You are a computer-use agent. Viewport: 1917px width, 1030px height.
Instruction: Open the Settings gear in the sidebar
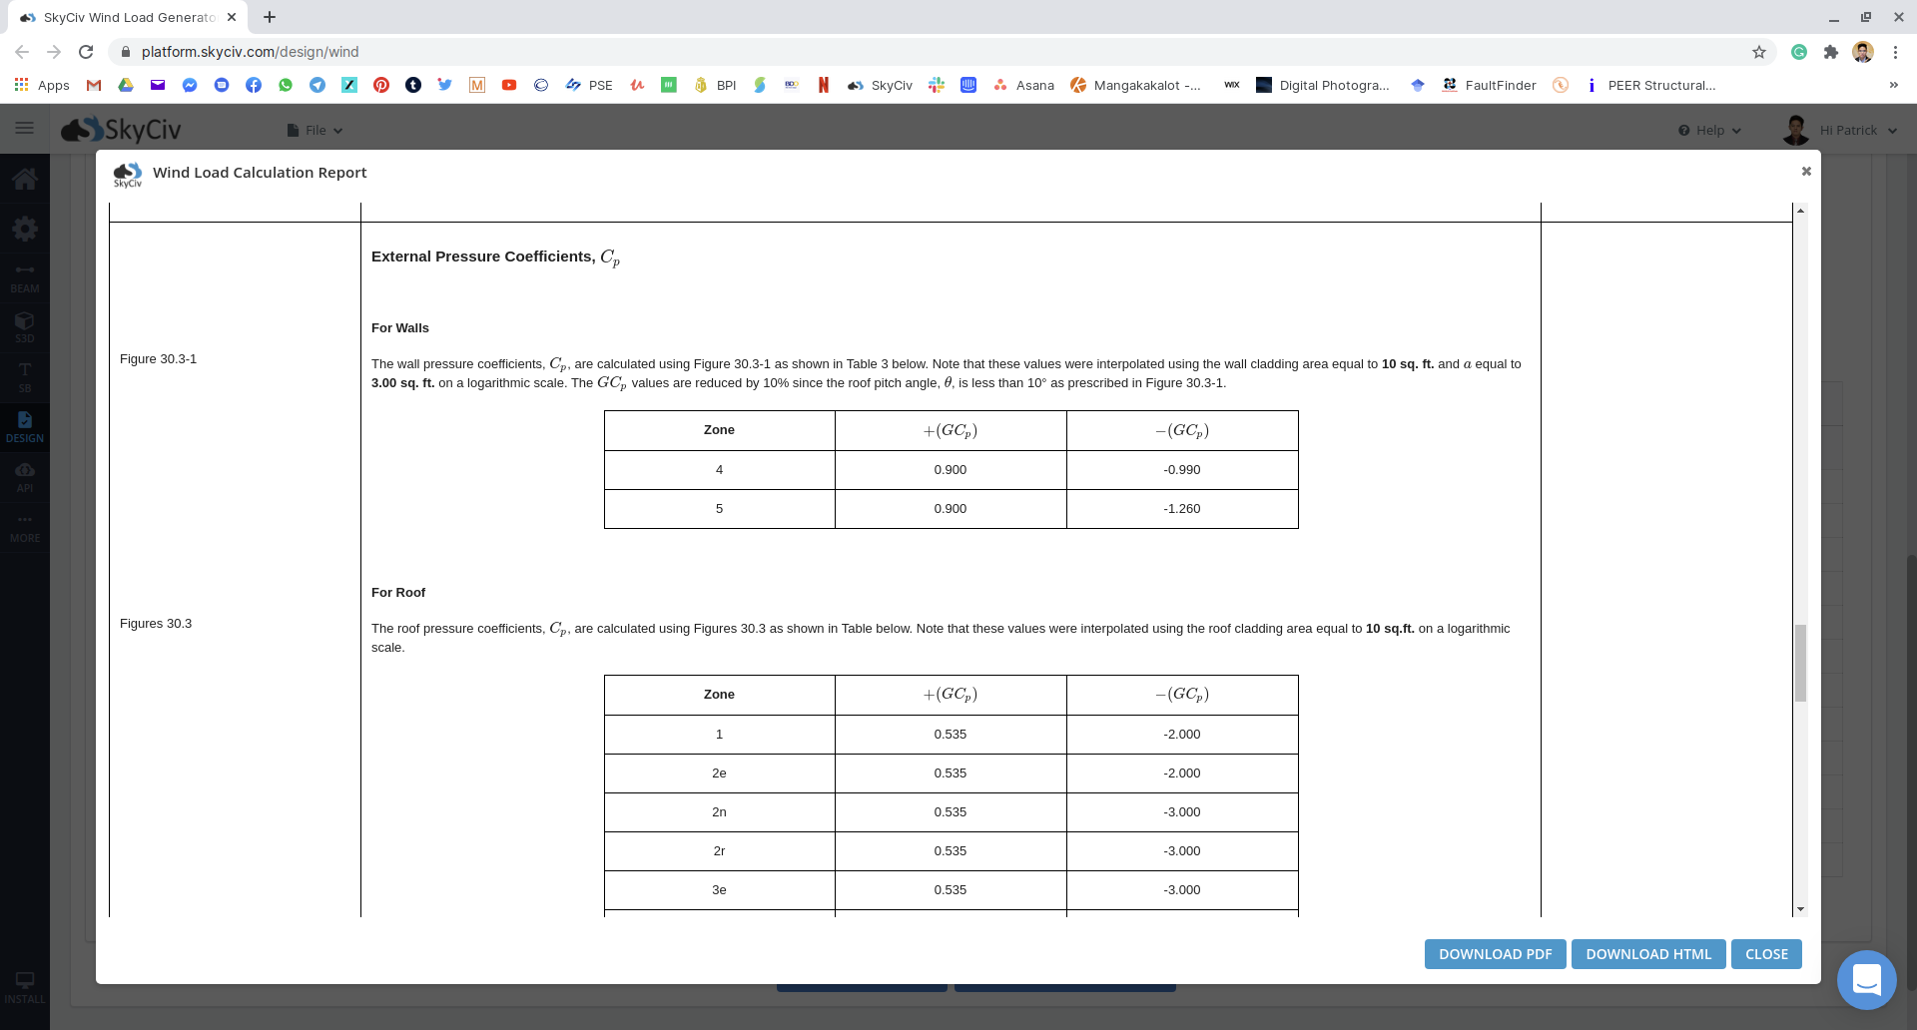(25, 229)
